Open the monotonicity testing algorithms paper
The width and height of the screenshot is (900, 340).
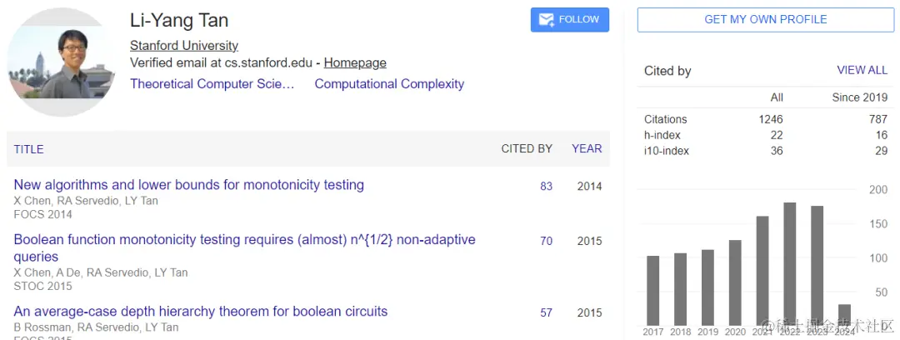(189, 185)
